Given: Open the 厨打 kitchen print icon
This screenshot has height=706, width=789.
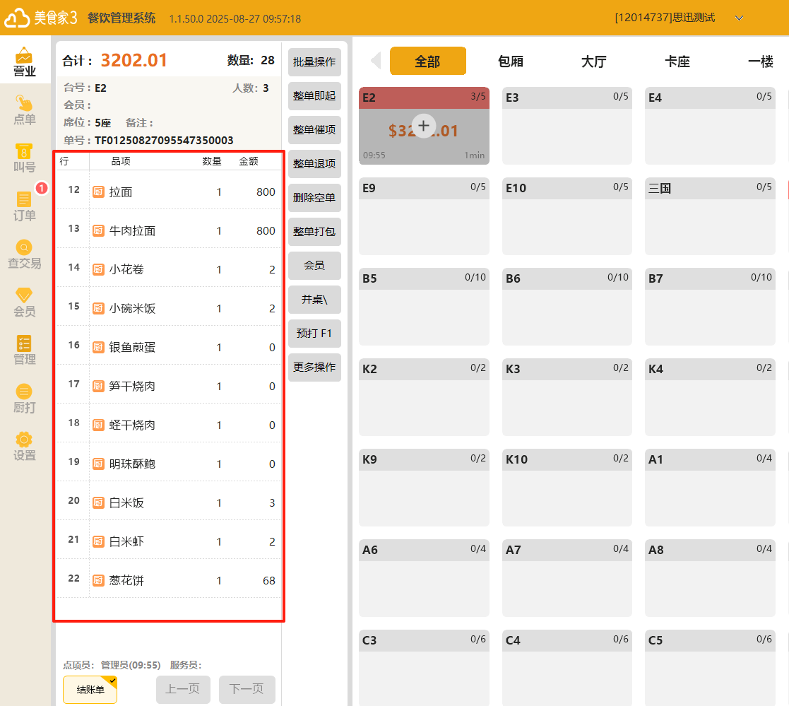Looking at the screenshot, I should (25, 399).
